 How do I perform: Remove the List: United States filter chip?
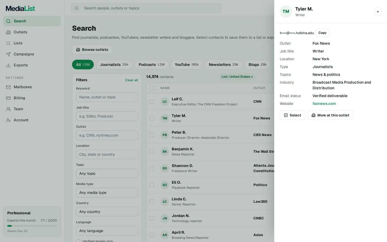[x=252, y=77]
